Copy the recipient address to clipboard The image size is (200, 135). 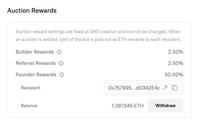[175, 88]
